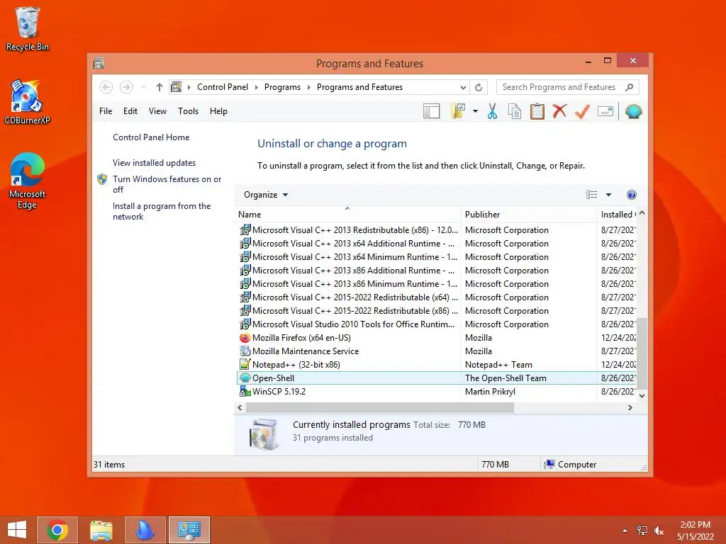Image resolution: width=726 pixels, height=544 pixels.
Task: Open the dropdown arrow beside the folder toolbar icon
Action: (x=475, y=111)
